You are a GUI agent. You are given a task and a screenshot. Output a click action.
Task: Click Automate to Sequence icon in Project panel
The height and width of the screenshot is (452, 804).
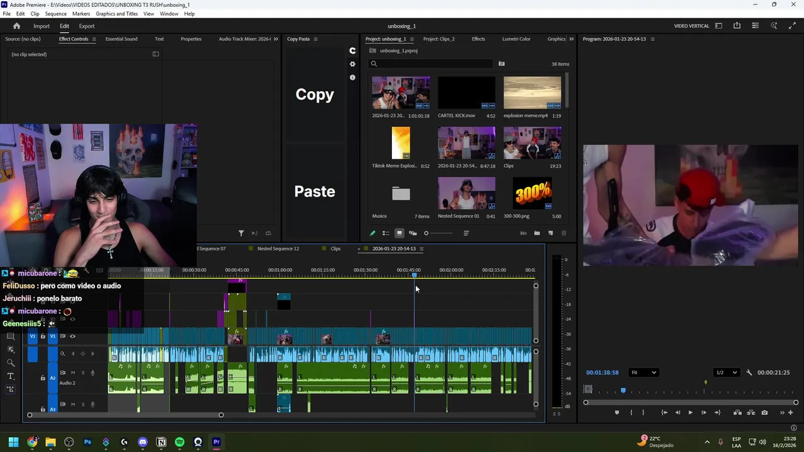pos(523,233)
